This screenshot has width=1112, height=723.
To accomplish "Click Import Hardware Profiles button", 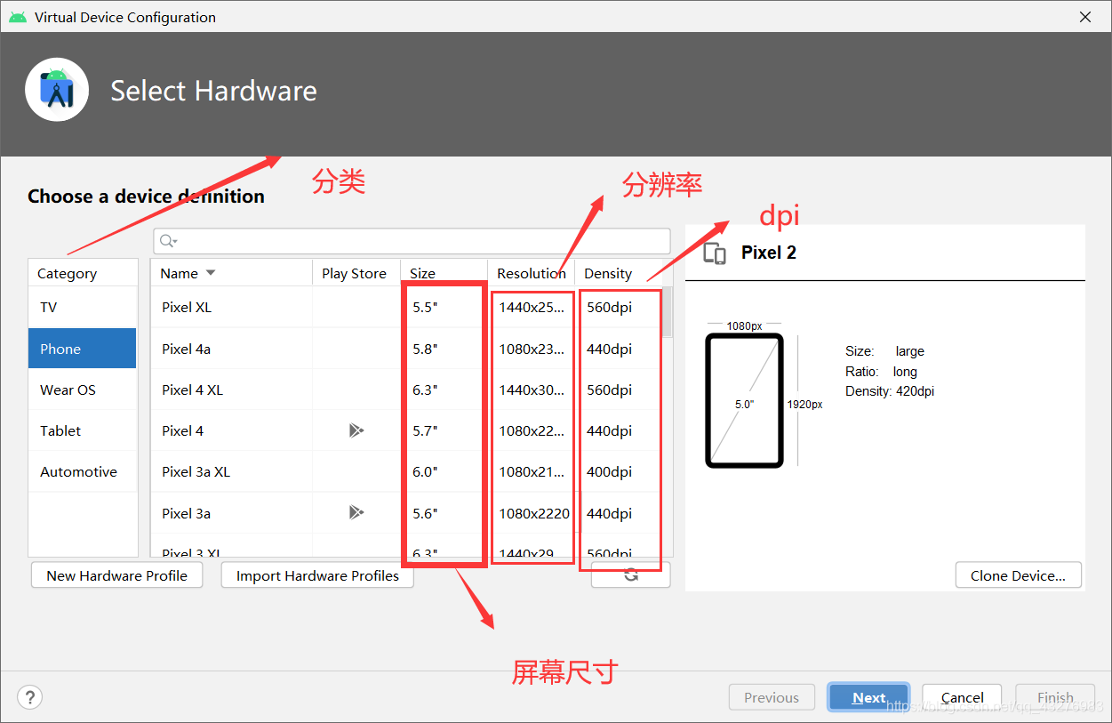I will (x=317, y=575).
